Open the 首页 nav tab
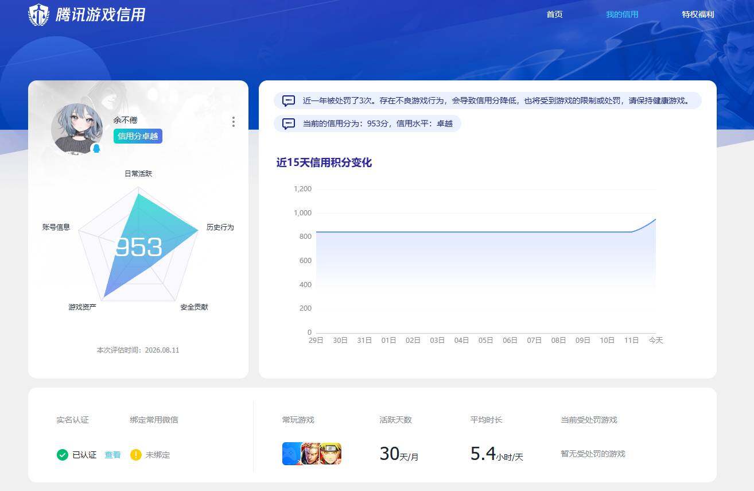 (554, 14)
